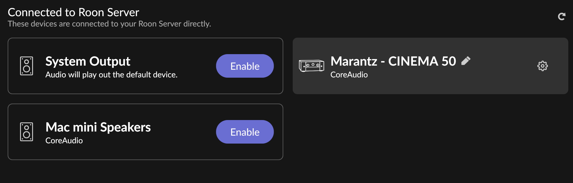This screenshot has width=573, height=183.
Task: Open Marantz CINEMA 50 gear settings
Action: (x=542, y=66)
